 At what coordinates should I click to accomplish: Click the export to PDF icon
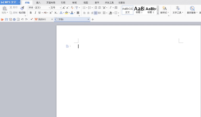tap(10, 19)
